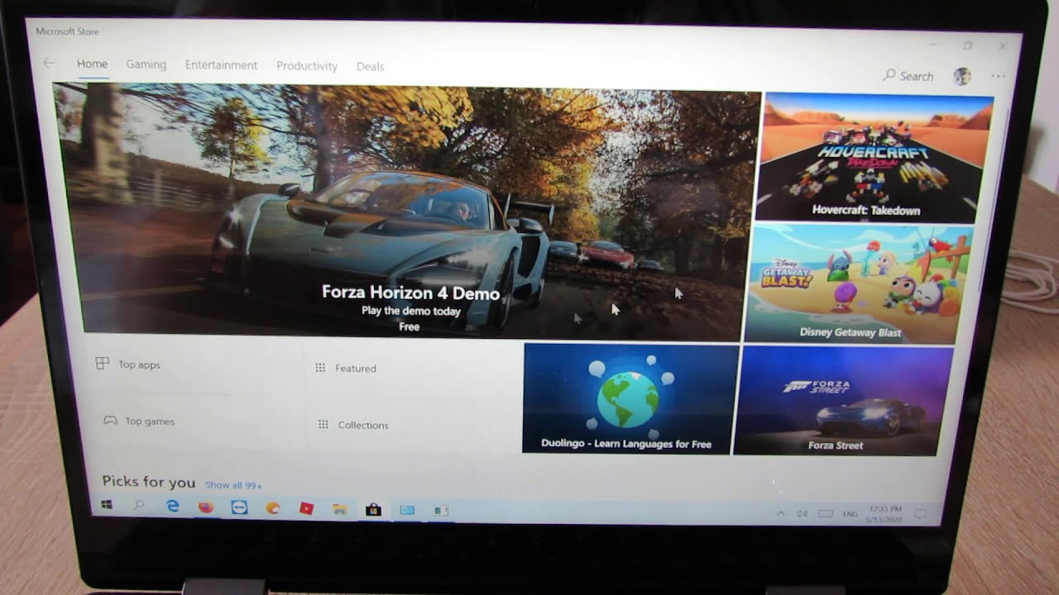1059x595 pixels.
Task: Open the Featured section
Action: click(x=346, y=369)
